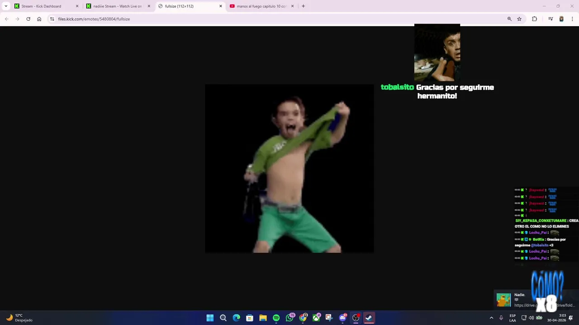This screenshot has height=325, width=579.
Task: Go back to the previous page
Action: coord(6,19)
